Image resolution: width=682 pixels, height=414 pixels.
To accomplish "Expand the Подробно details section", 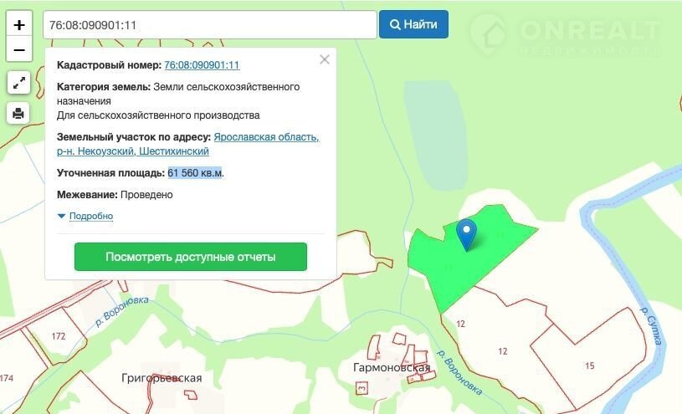I will [90, 216].
